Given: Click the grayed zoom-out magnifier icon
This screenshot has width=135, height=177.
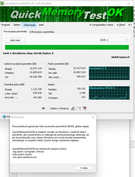Looking at the screenshot, I should click(79, 108).
